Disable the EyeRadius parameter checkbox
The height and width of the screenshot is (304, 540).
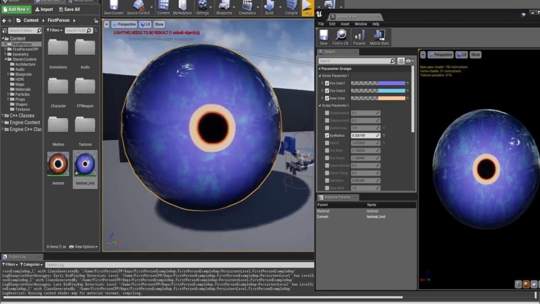[x=327, y=136]
